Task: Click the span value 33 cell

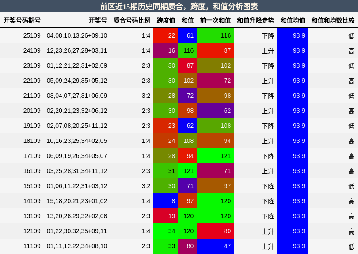Action: point(166,246)
